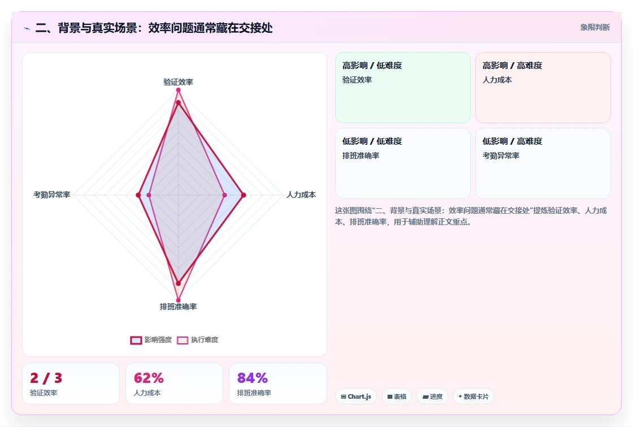Click 人力成本 text in the high difficulty card

pos(497,80)
